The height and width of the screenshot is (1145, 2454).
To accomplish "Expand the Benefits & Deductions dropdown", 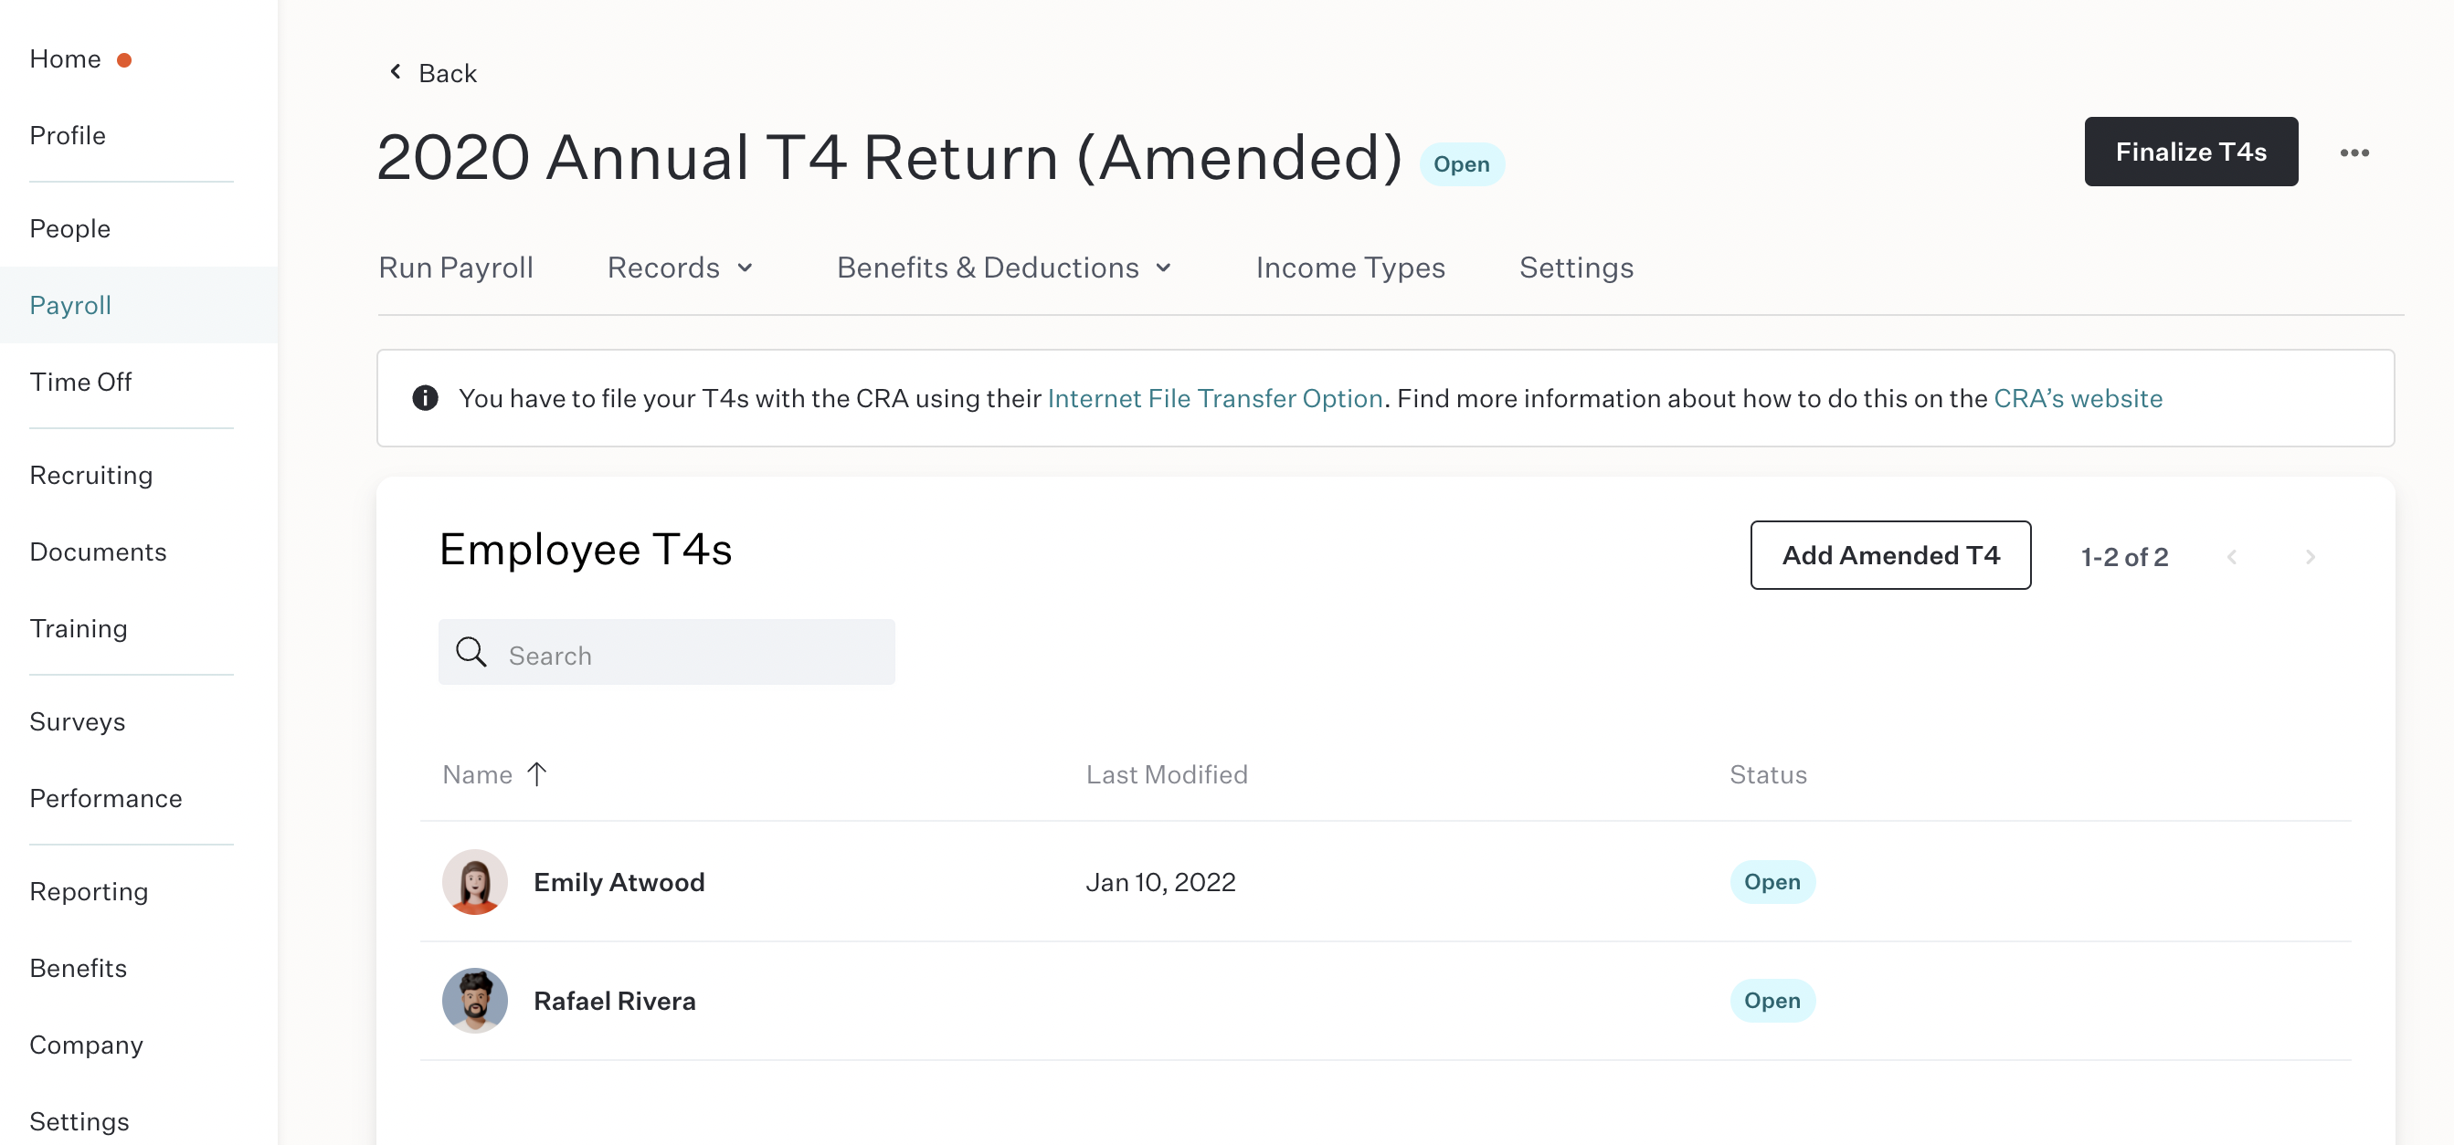I will click(1004, 268).
